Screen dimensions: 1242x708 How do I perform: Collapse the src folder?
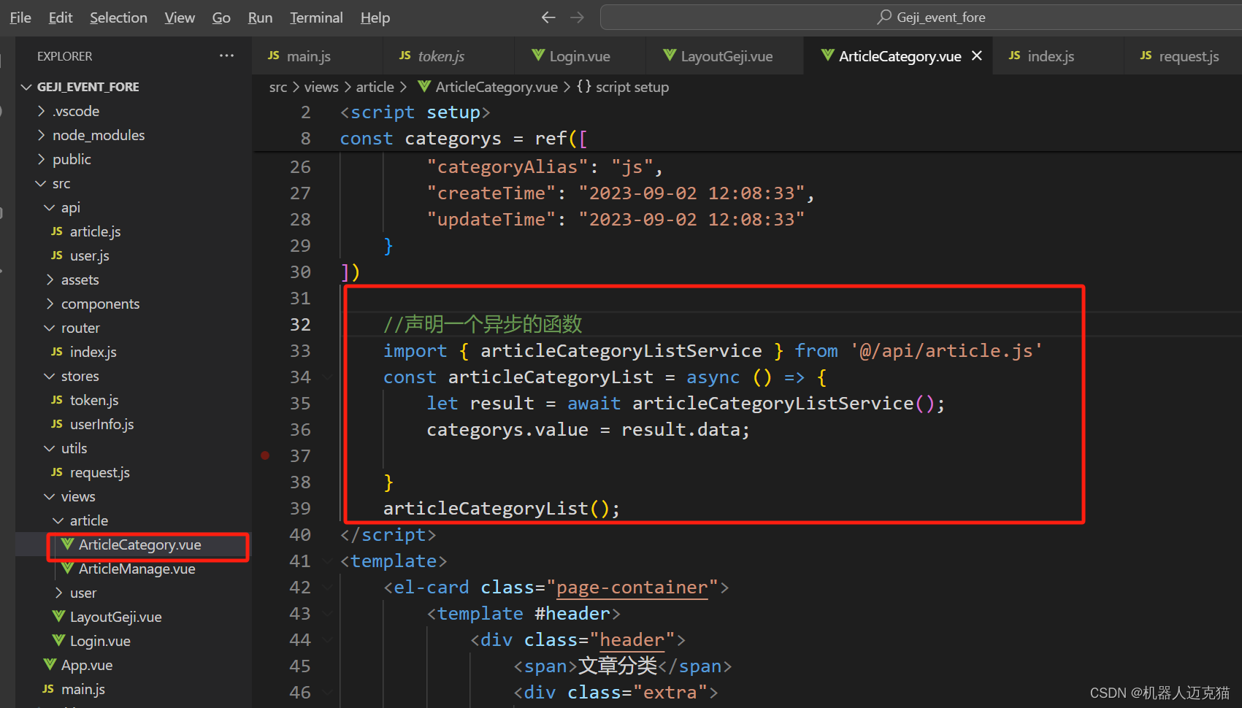[x=41, y=183]
